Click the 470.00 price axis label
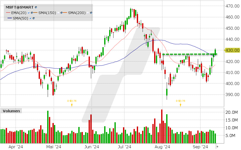 pyautogui.click(x=232, y=6)
